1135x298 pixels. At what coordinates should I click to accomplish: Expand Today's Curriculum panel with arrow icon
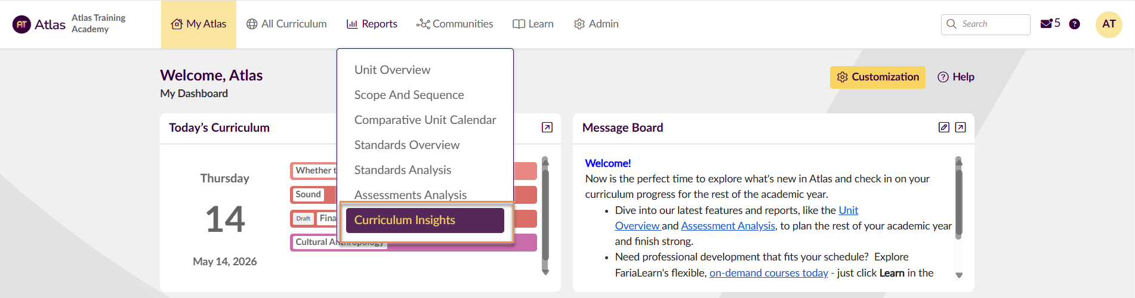(547, 128)
